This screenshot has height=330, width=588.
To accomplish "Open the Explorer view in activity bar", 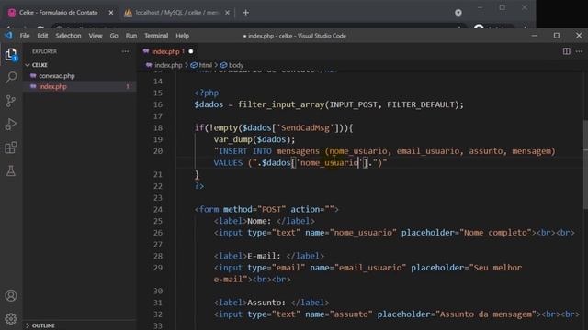I will click(11, 55).
